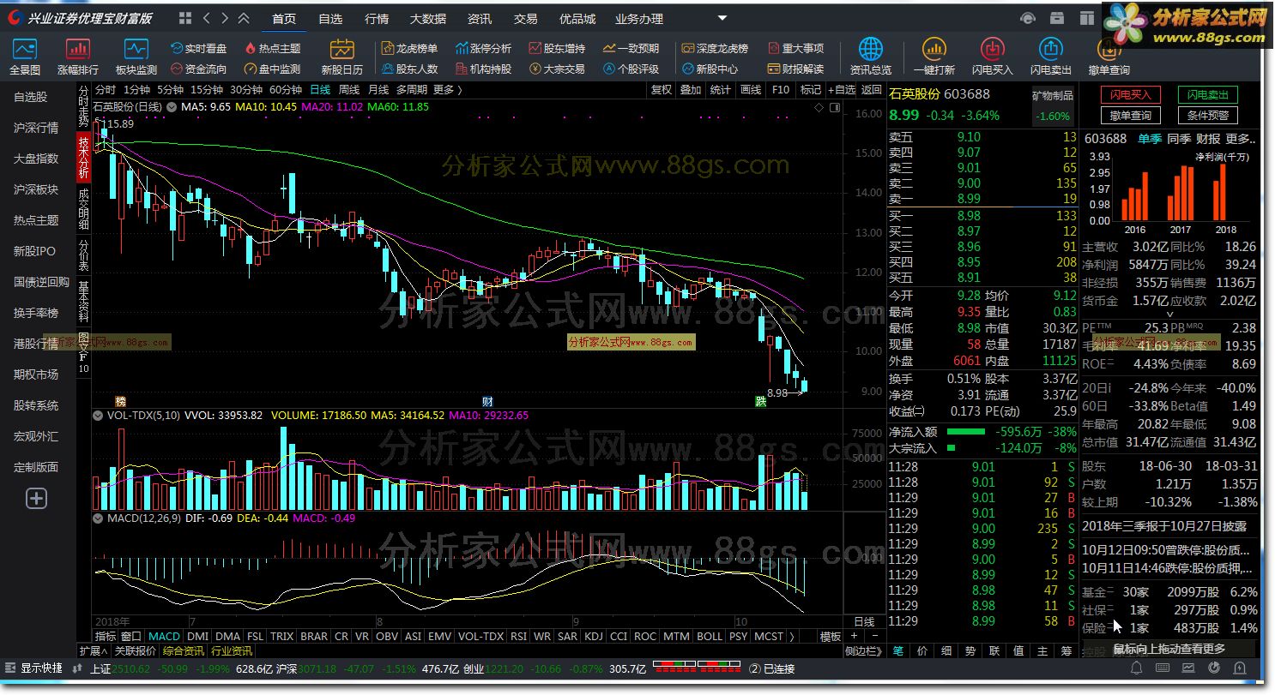Open the title bar dropdown arrow
The width and height of the screenshot is (1275, 695).
coord(722,18)
